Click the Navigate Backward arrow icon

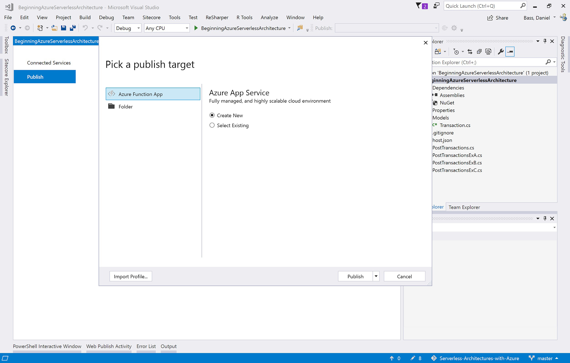pos(13,28)
